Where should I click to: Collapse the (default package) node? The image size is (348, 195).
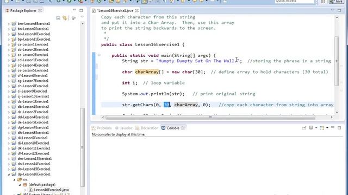(x=20, y=185)
